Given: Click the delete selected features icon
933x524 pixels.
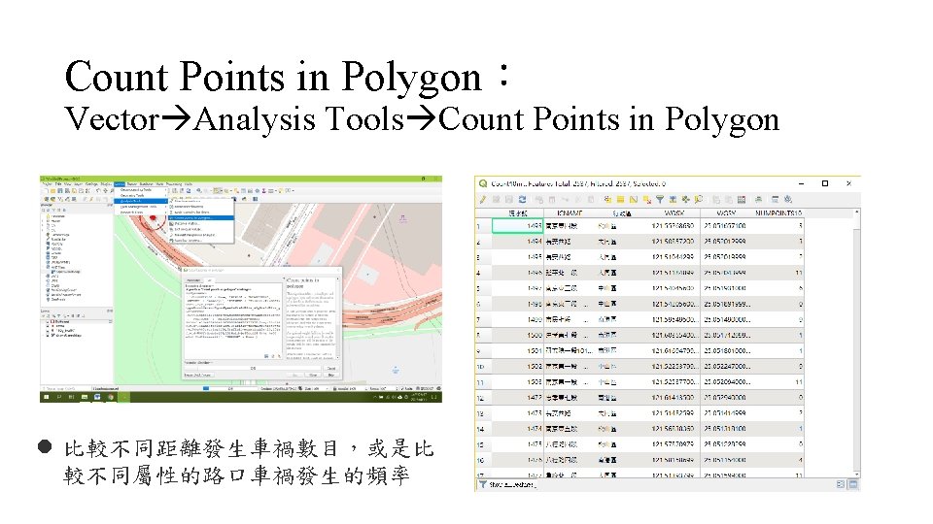Looking at the screenshot, I should 552,200.
